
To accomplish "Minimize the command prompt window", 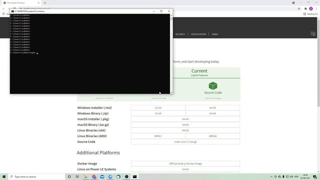I will (154, 11).
